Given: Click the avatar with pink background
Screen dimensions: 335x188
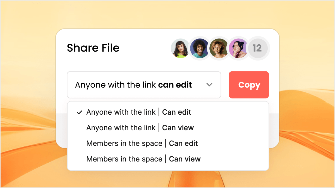Looking at the screenshot, I should click(239, 48).
